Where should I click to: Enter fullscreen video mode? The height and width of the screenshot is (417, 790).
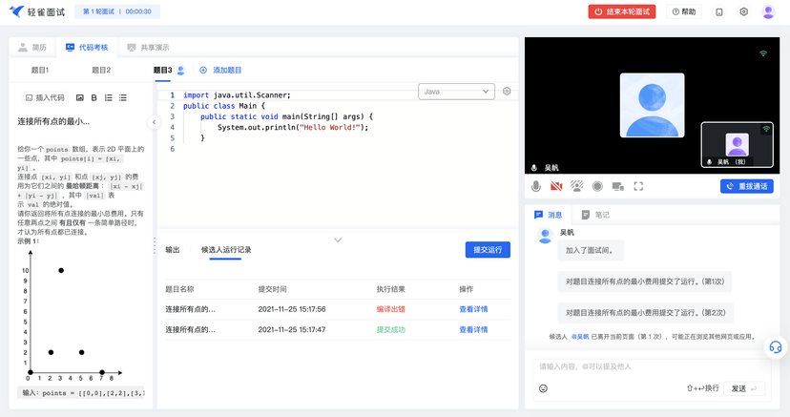(638, 186)
